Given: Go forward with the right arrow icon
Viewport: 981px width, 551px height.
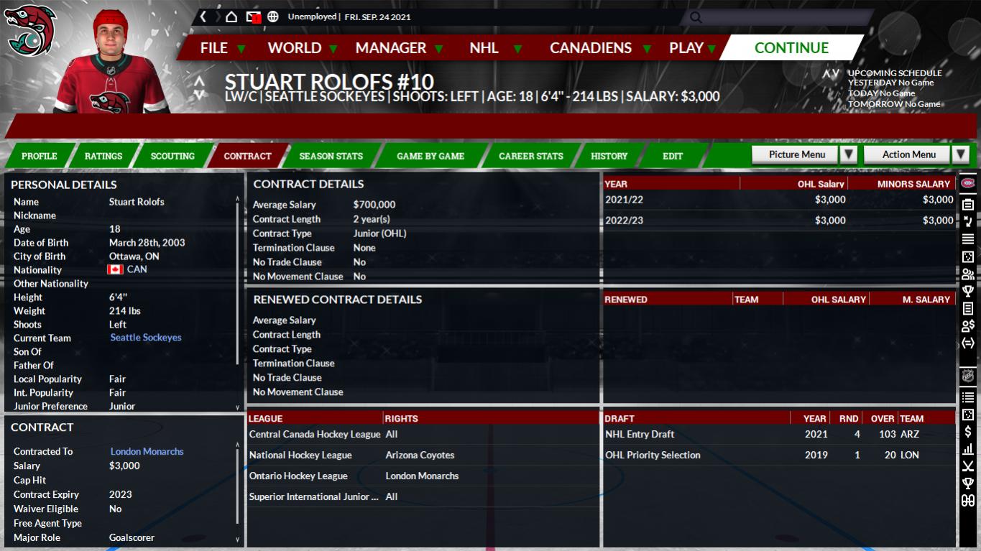Looking at the screenshot, I should coord(216,17).
